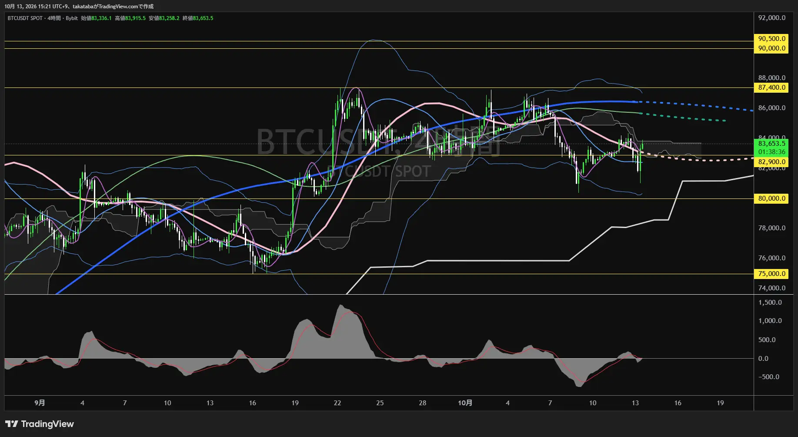Click the BTCUSDT SPOT symbol title
Image resolution: width=798 pixels, height=437 pixels.
coord(25,18)
